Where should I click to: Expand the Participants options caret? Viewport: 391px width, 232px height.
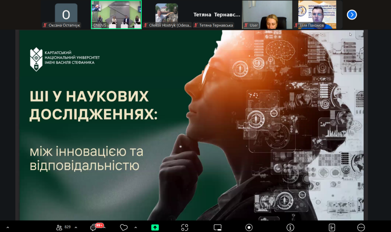point(76,227)
